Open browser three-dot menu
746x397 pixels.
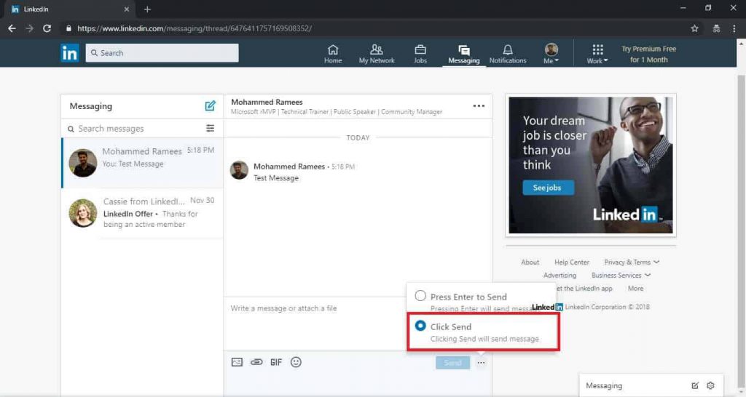(734, 28)
